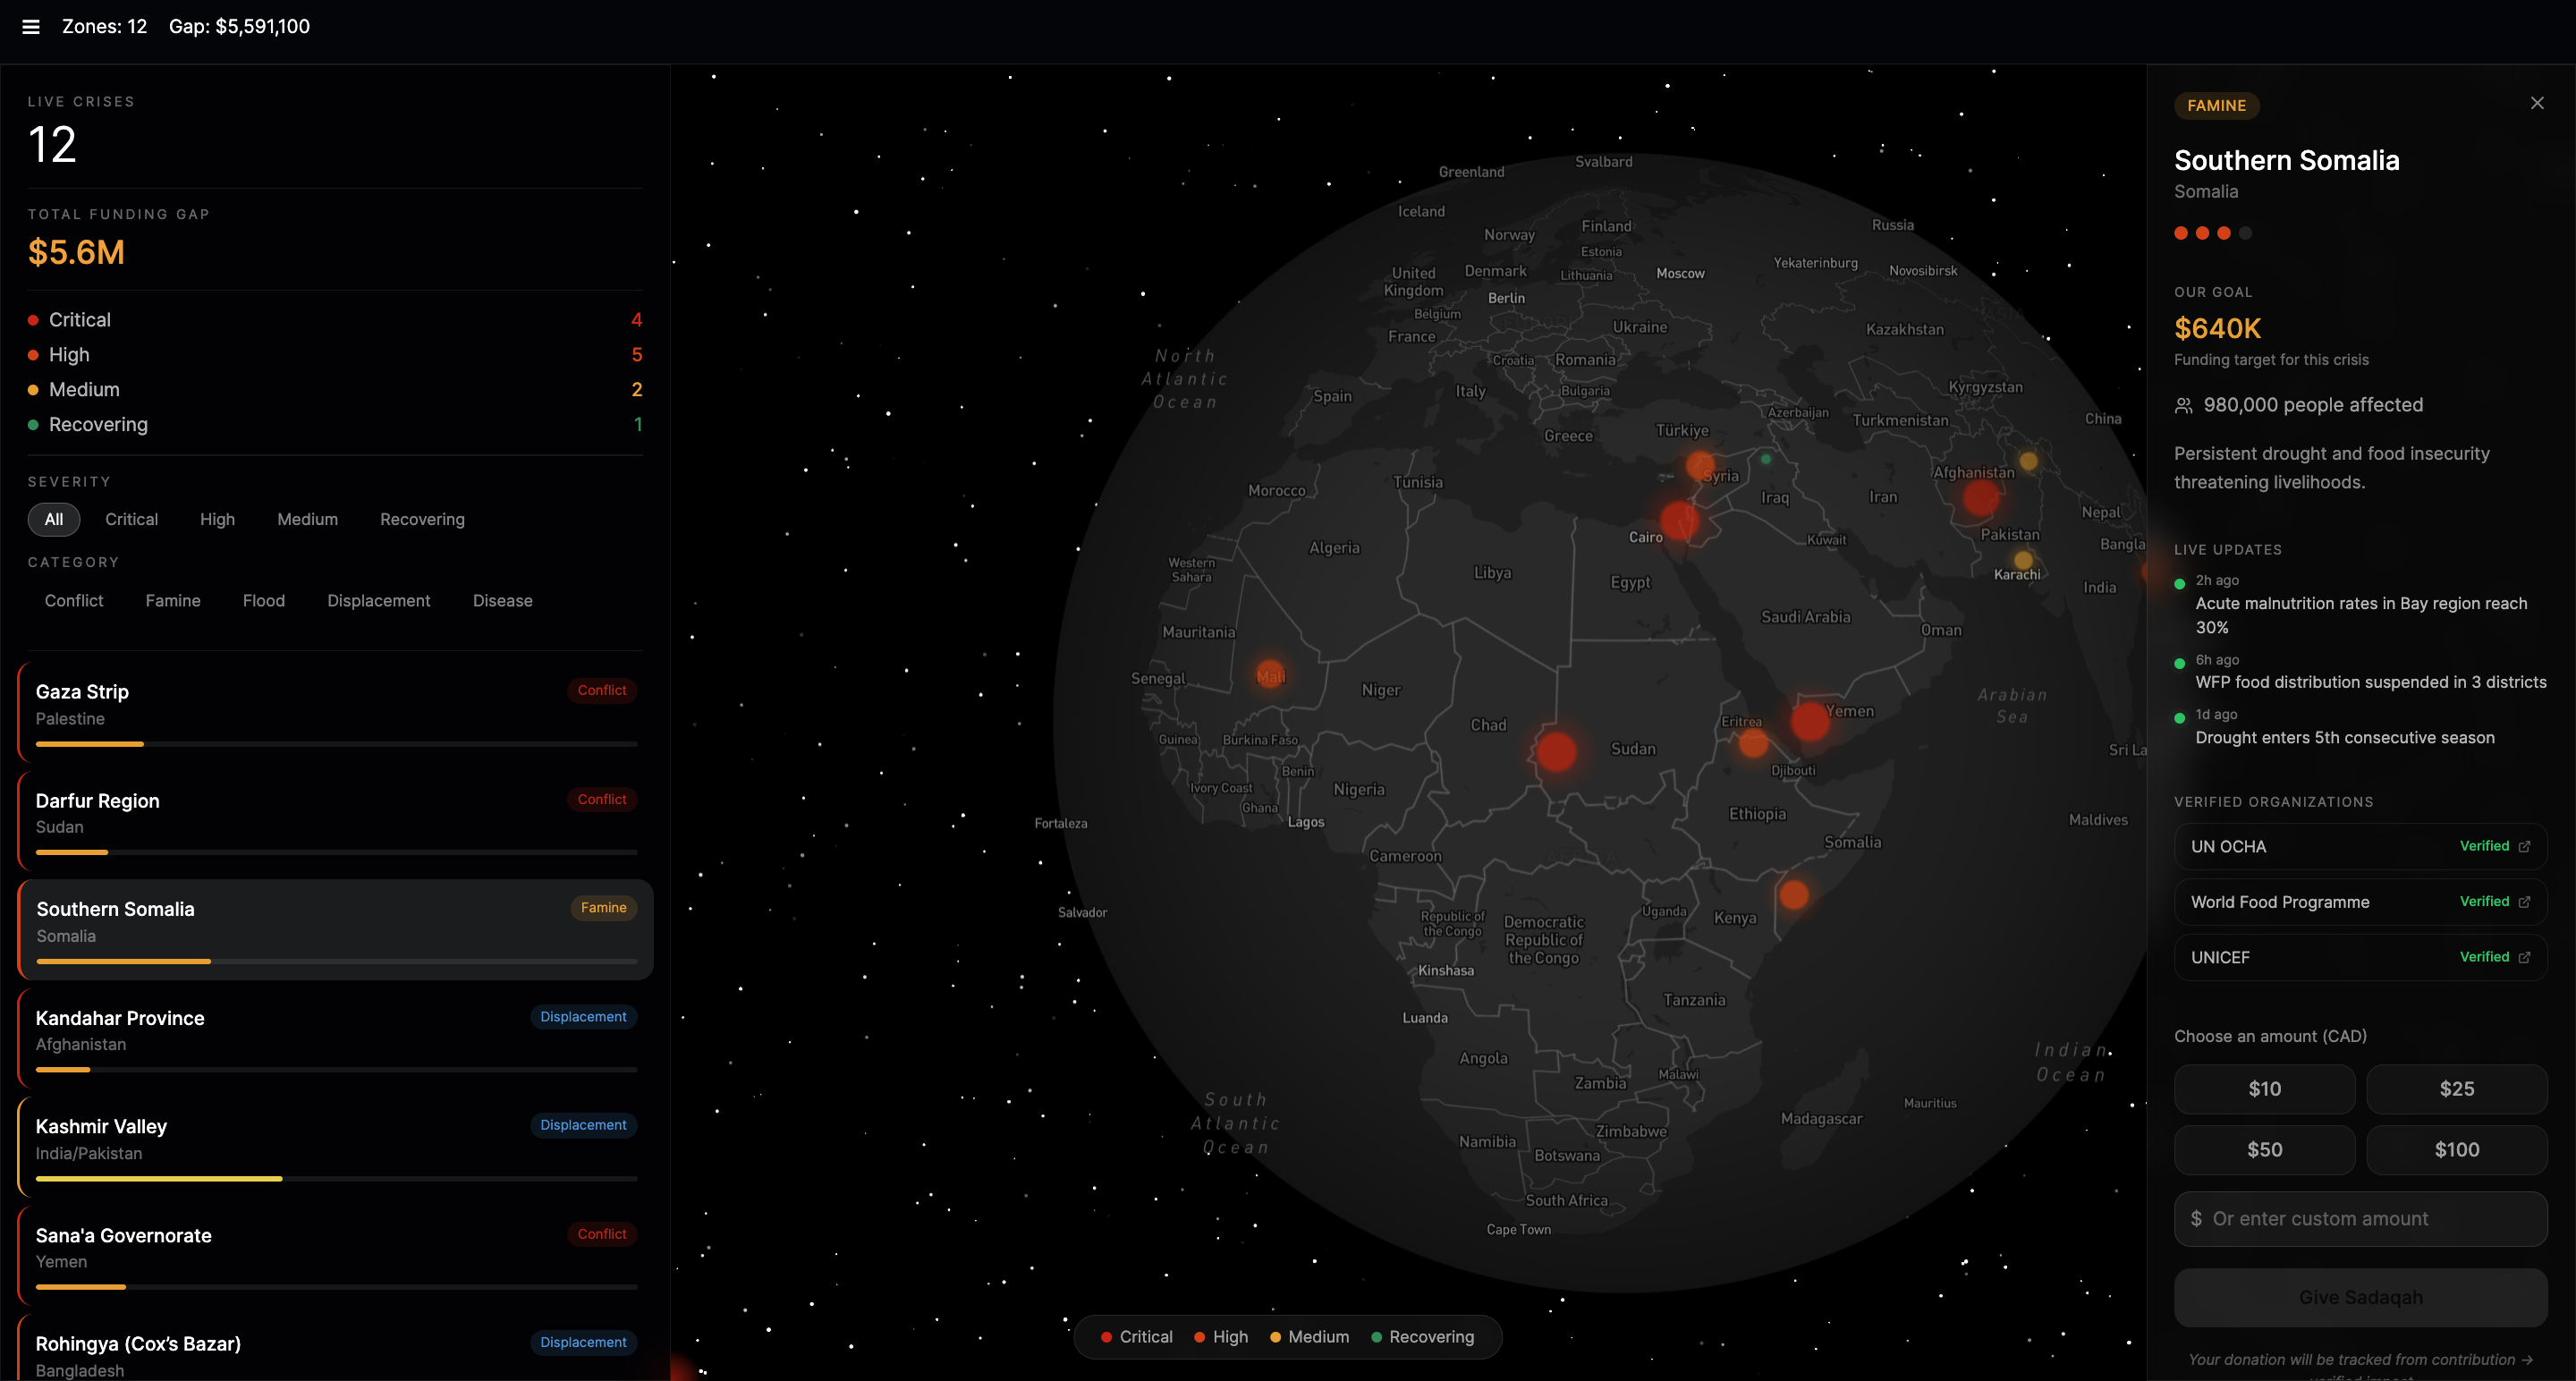The width and height of the screenshot is (2576, 1381).
Task: Click the Darfur crisis marker in Sudan
Action: 1555,751
